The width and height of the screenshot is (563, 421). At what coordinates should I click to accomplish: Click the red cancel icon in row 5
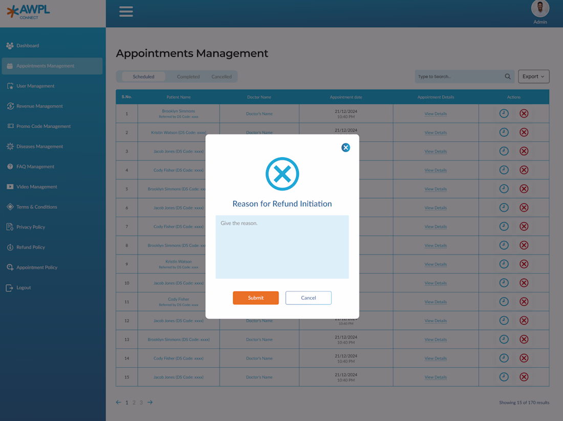(524, 188)
